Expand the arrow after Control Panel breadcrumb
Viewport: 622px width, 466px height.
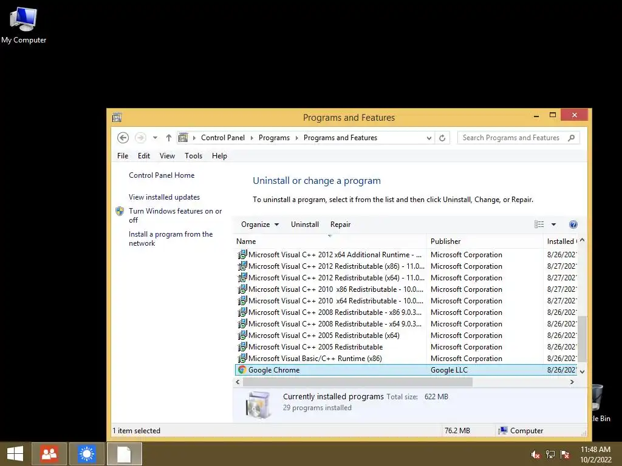(251, 138)
